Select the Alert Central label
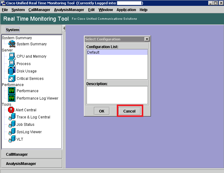Image resolution: width=224 pixels, height=173 pixels. [26, 110]
